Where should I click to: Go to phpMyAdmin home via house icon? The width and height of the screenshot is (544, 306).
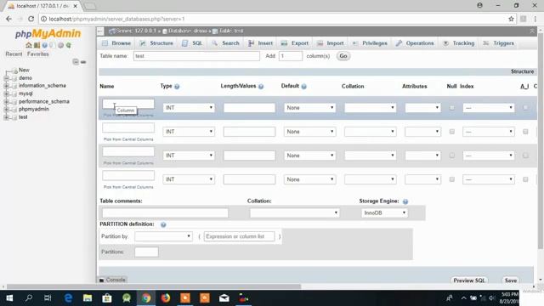[29, 45]
